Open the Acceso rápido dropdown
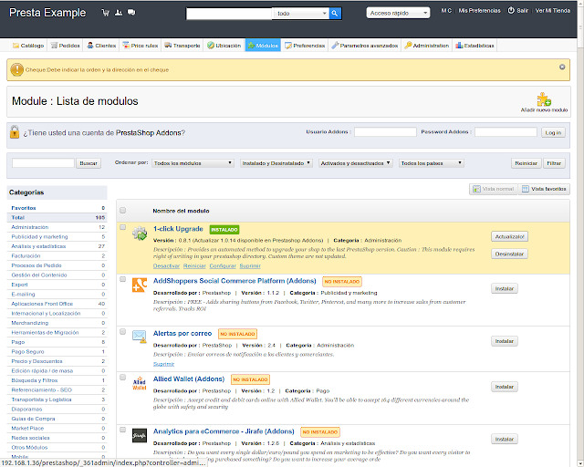Image resolution: width=584 pixels, height=467 pixels. tap(398, 13)
